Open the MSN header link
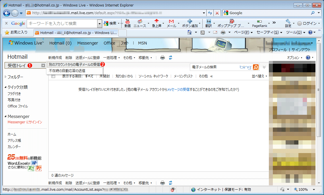This screenshot has height=195, width=324. point(143,43)
